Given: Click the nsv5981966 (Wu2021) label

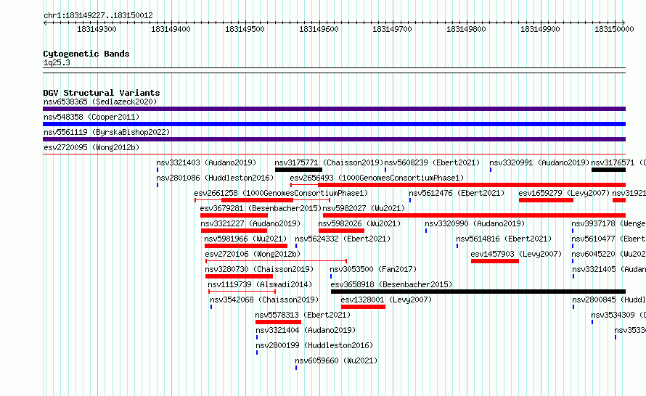Looking at the screenshot, I should pyautogui.click(x=245, y=239).
